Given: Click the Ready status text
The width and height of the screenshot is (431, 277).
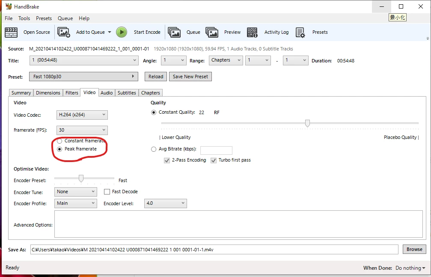Looking at the screenshot, I should coord(12,268).
